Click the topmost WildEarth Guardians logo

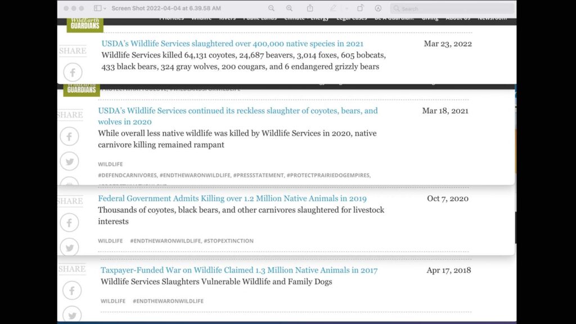[x=85, y=25]
